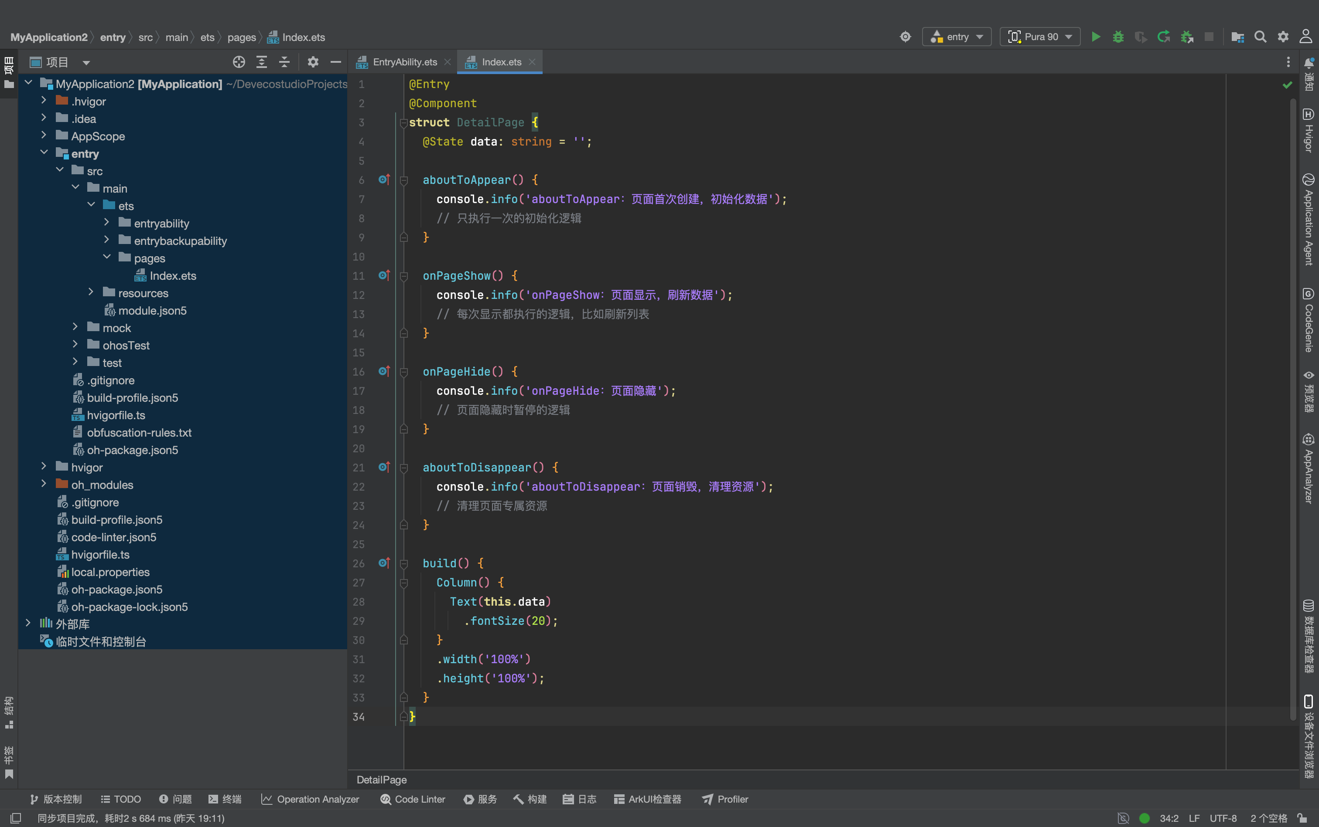The image size is (1319, 827).
Task: Start debugging with the green bug icon
Action: click(1118, 37)
